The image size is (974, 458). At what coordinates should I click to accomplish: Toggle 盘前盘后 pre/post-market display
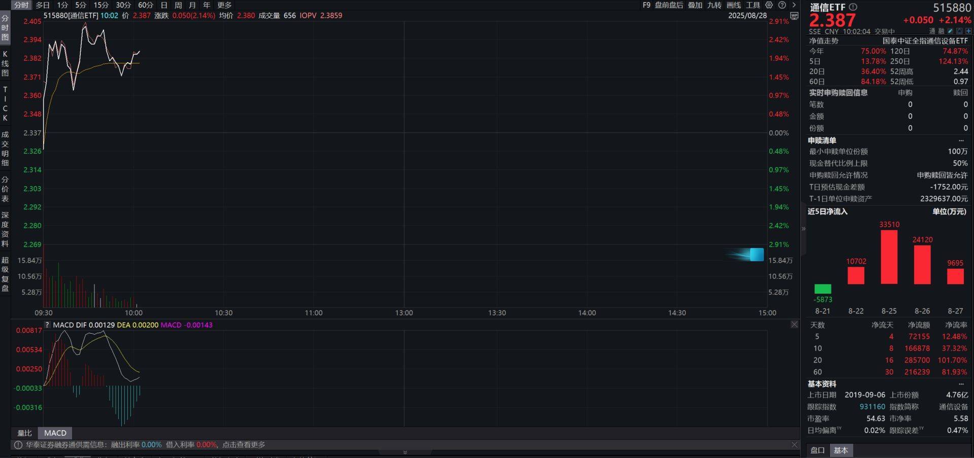click(668, 5)
